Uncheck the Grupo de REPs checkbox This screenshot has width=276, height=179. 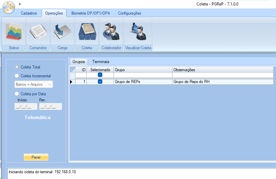click(100, 82)
